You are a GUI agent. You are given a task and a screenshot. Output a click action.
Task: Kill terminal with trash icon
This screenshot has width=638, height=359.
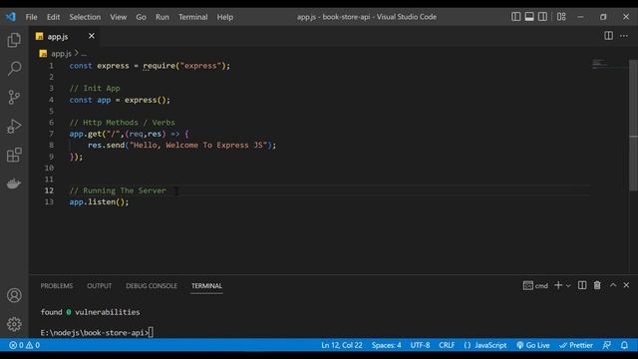tap(597, 285)
